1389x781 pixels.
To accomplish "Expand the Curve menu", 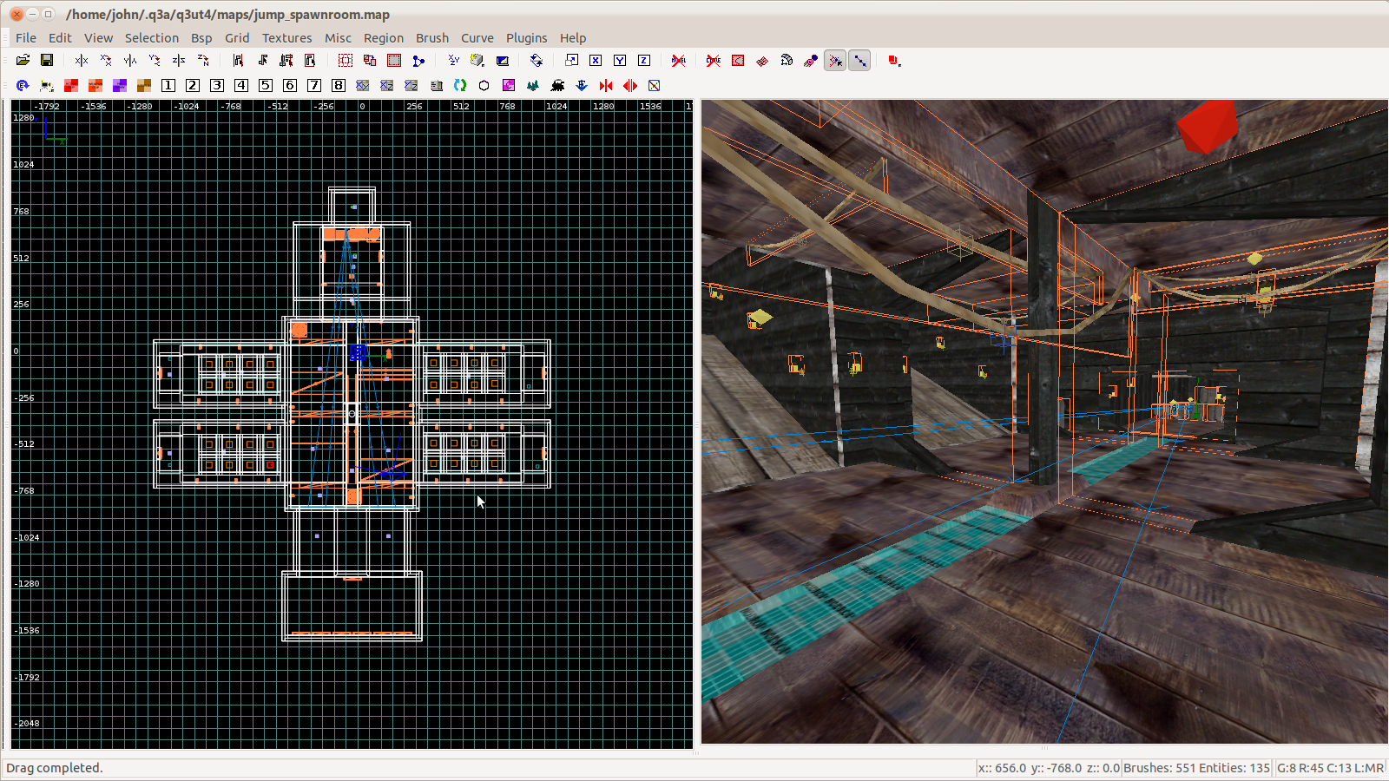I will (x=477, y=38).
